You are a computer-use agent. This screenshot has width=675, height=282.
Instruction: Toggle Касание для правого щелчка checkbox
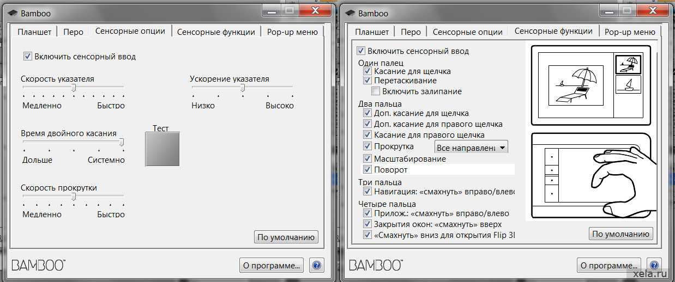[x=367, y=134]
